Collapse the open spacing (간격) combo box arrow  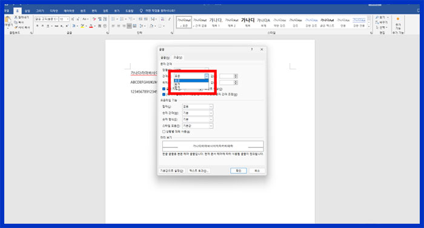coord(207,76)
